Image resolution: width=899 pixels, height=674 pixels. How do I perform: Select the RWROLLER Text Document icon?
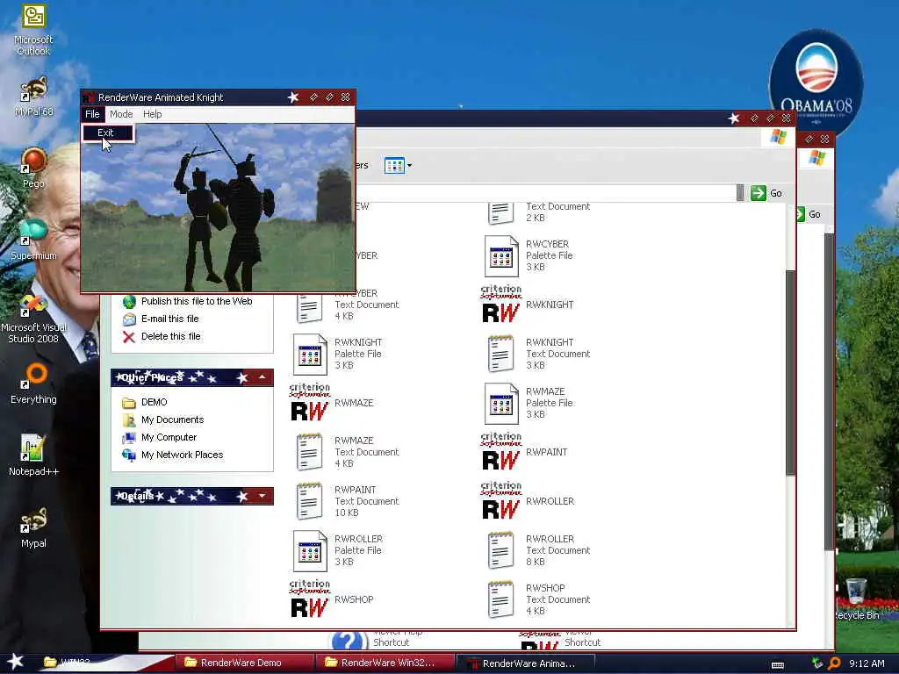[501, 551]
